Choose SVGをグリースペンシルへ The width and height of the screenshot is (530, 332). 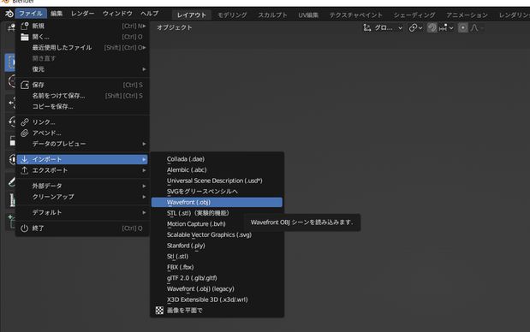point(217,191)
